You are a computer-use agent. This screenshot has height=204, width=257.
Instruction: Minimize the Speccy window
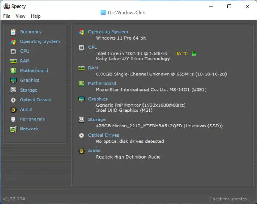coord(211,6)
